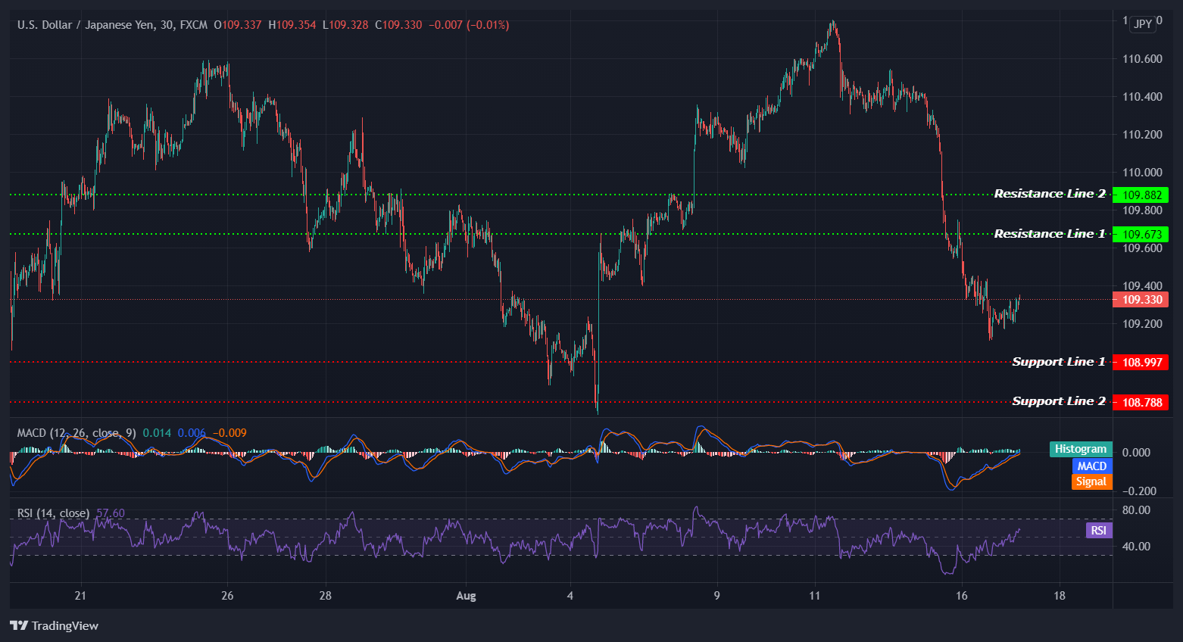Click the Aug label on the time axis
Viewport: 1183px width, 642px height.
466,596
